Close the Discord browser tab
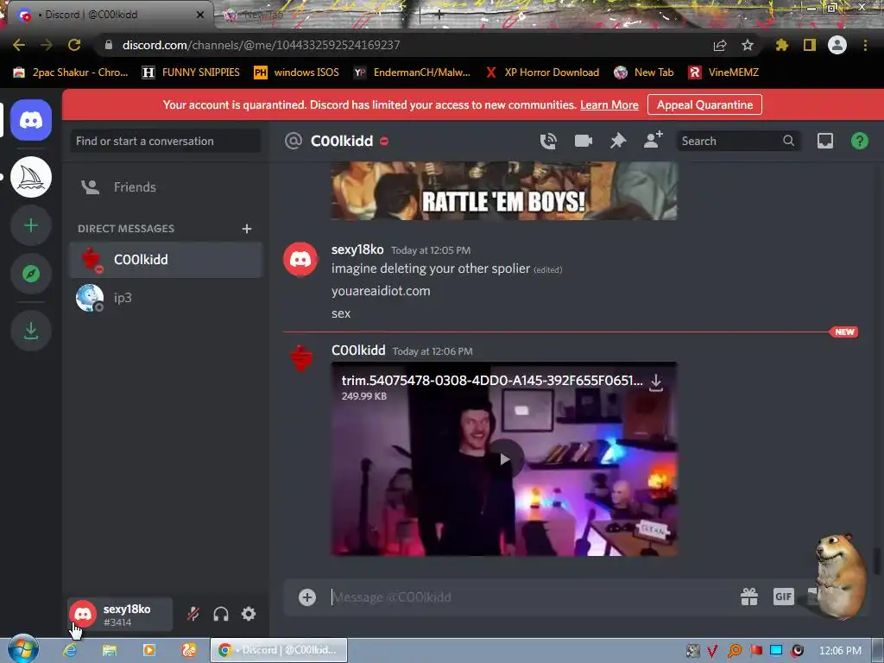884x663 pixels. point(199,16)
